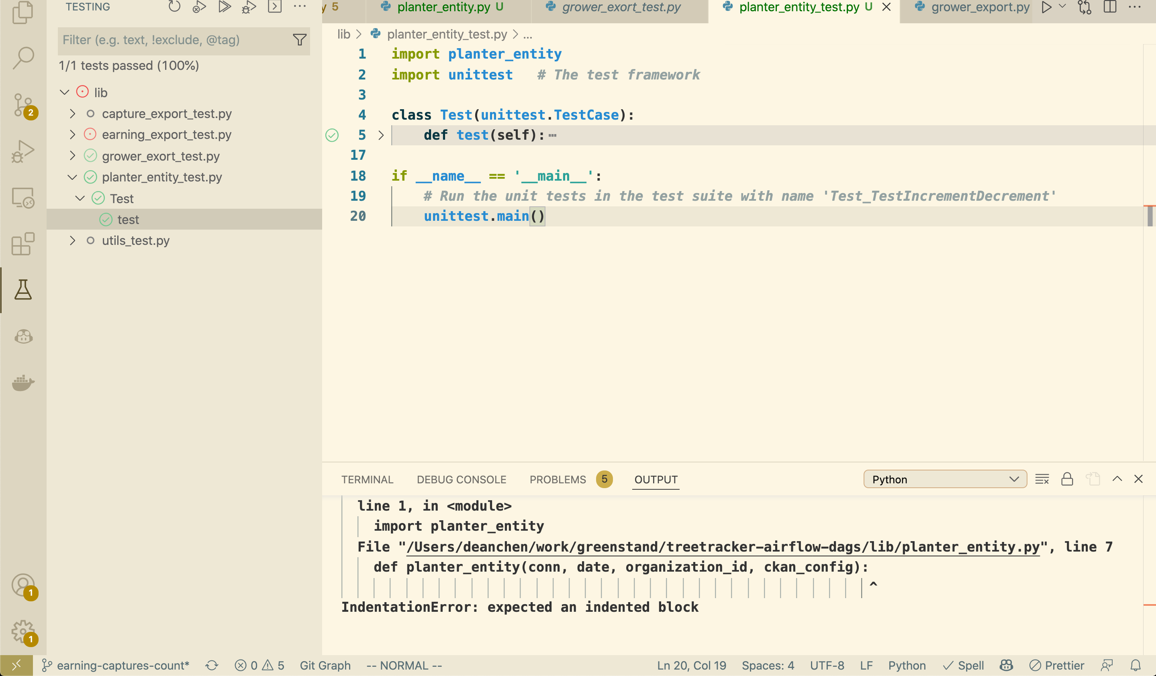Open the Docker view
The height and width of the screenshot is (676, 1156).
(23, 382)
